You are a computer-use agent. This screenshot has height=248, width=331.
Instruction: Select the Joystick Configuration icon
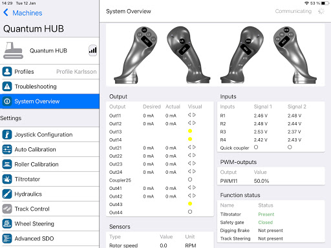pyautogui.click(x=7, y=134)
